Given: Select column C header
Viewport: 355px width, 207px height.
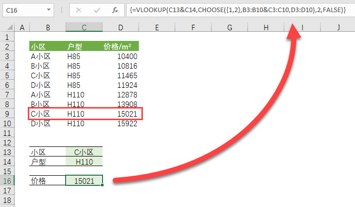Looking at the screenshot, I should coord(84,27).
